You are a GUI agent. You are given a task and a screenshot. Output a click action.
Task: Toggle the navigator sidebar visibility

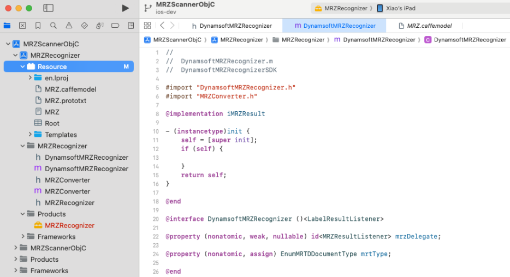point(49,8)
